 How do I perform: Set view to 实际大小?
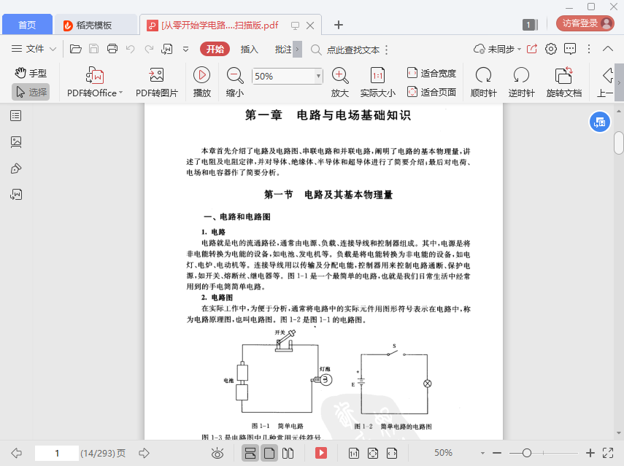(377, 82)
